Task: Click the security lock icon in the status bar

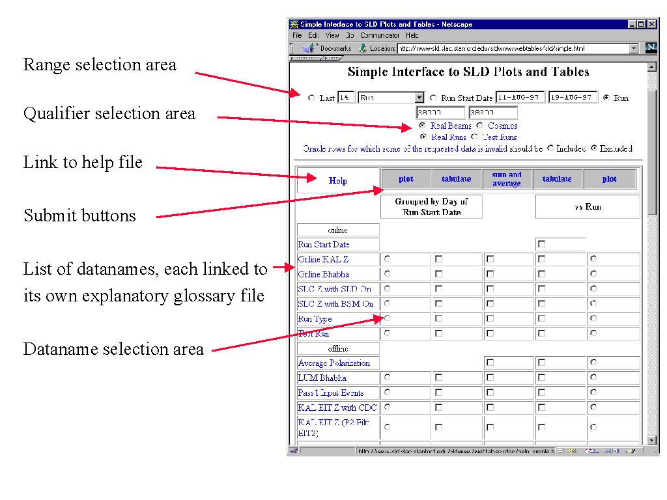Action: pos(294,451)
